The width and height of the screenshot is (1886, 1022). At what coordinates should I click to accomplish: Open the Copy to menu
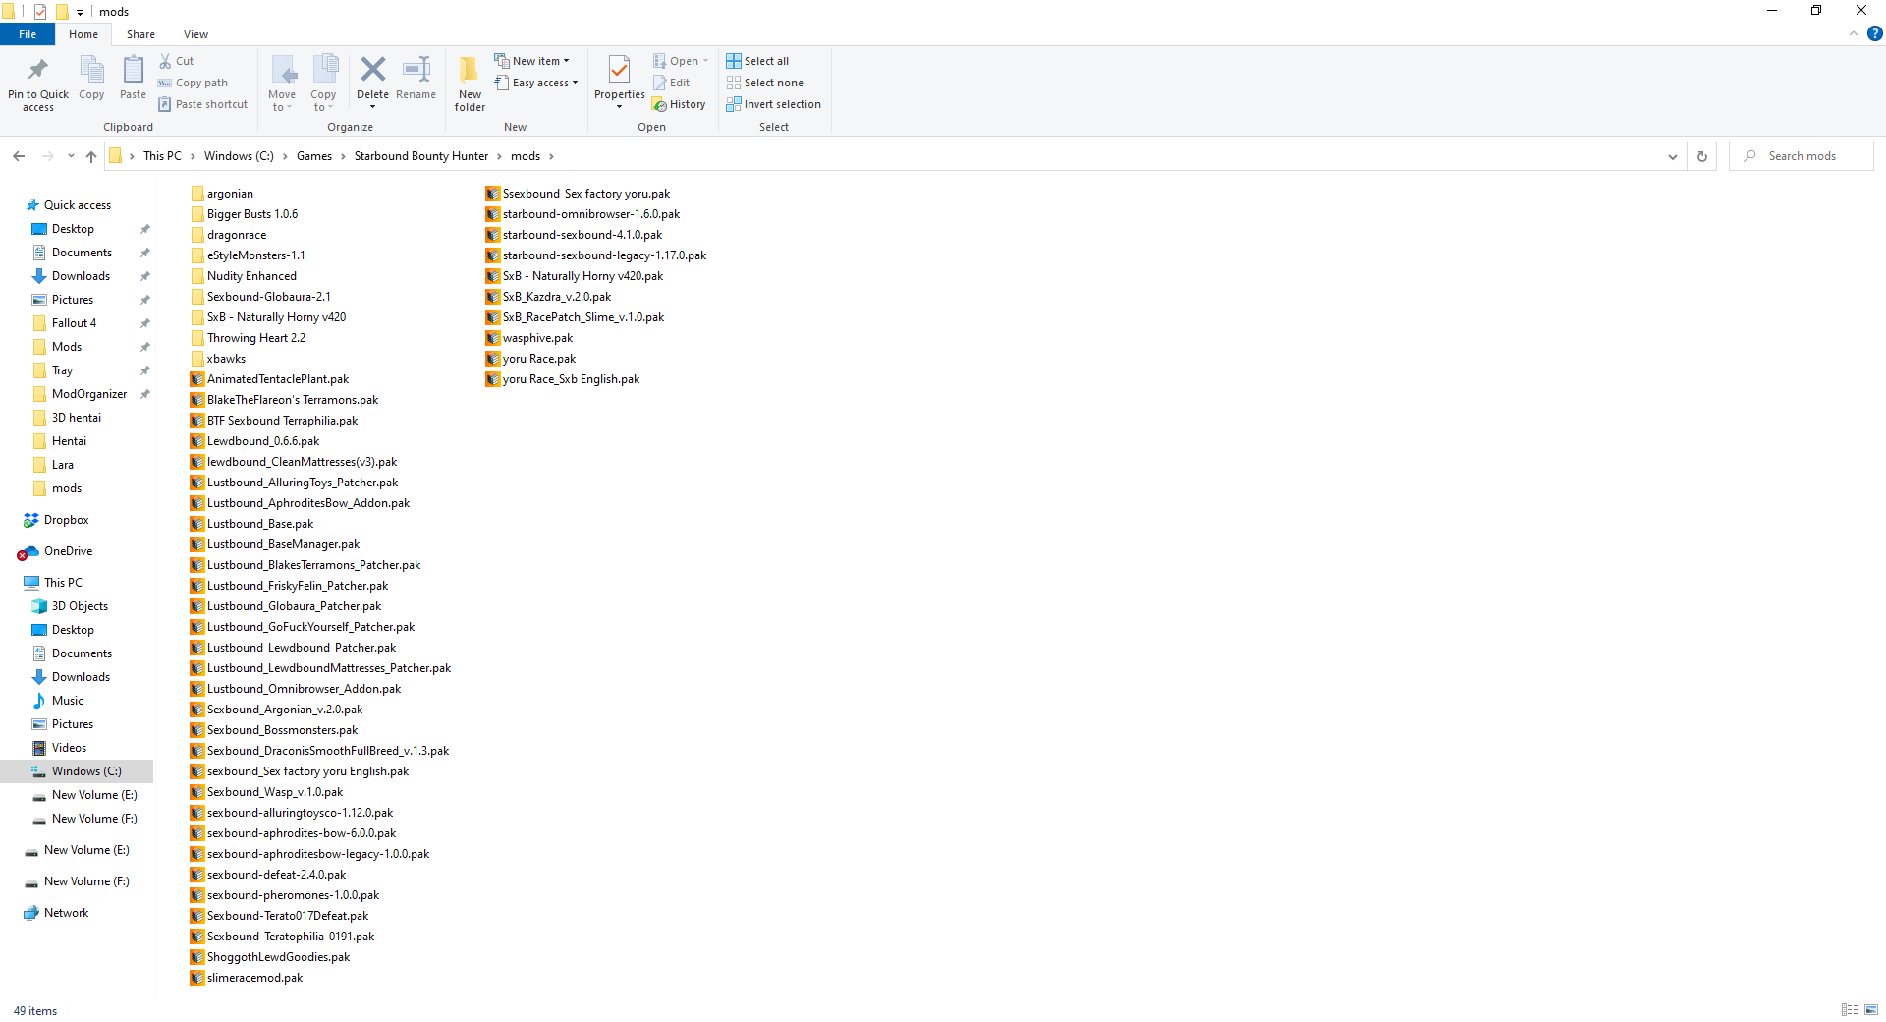tap(323, 83)
